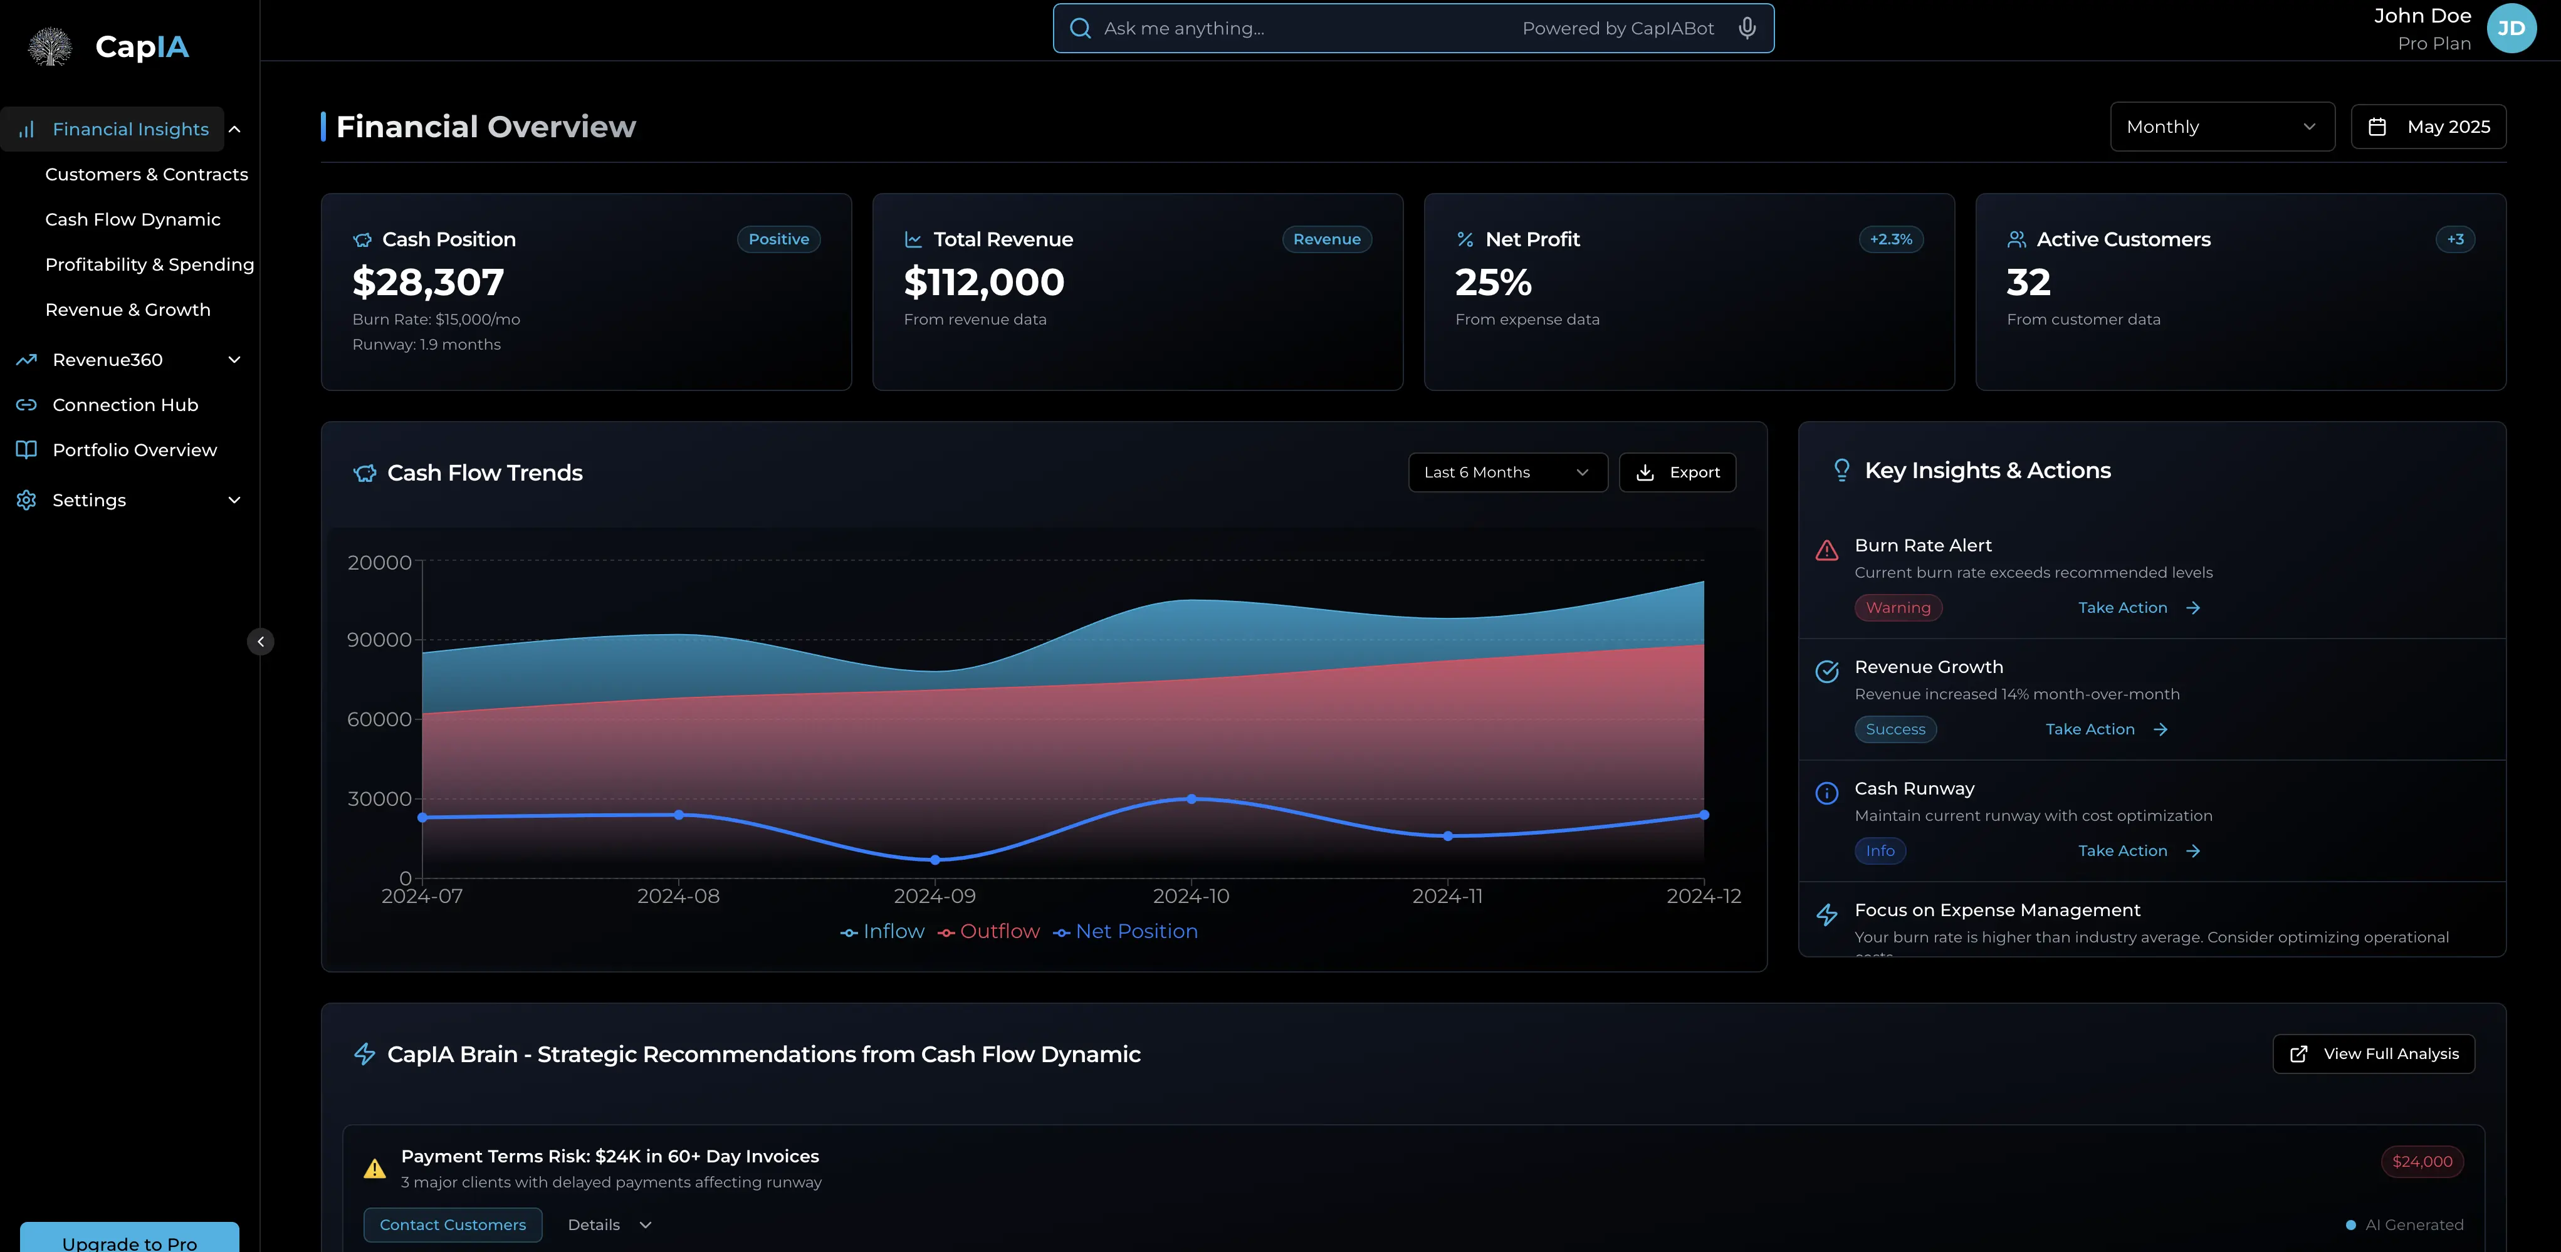Click the Key Insights lightbulb icon
Screen dimensions: 2561x1252
tap(1841, 470)
